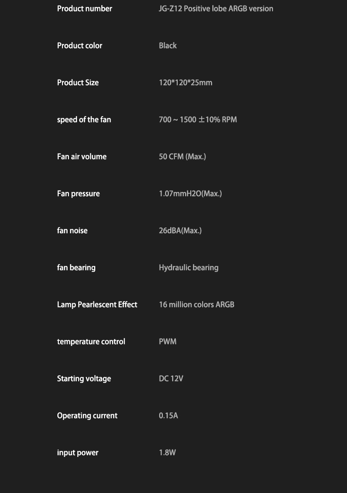Click the PWM temperature control value
Screen dimensions: 347x493
167,342
